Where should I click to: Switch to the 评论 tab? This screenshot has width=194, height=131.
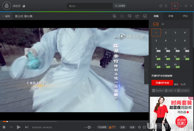(x=185, y=16)
